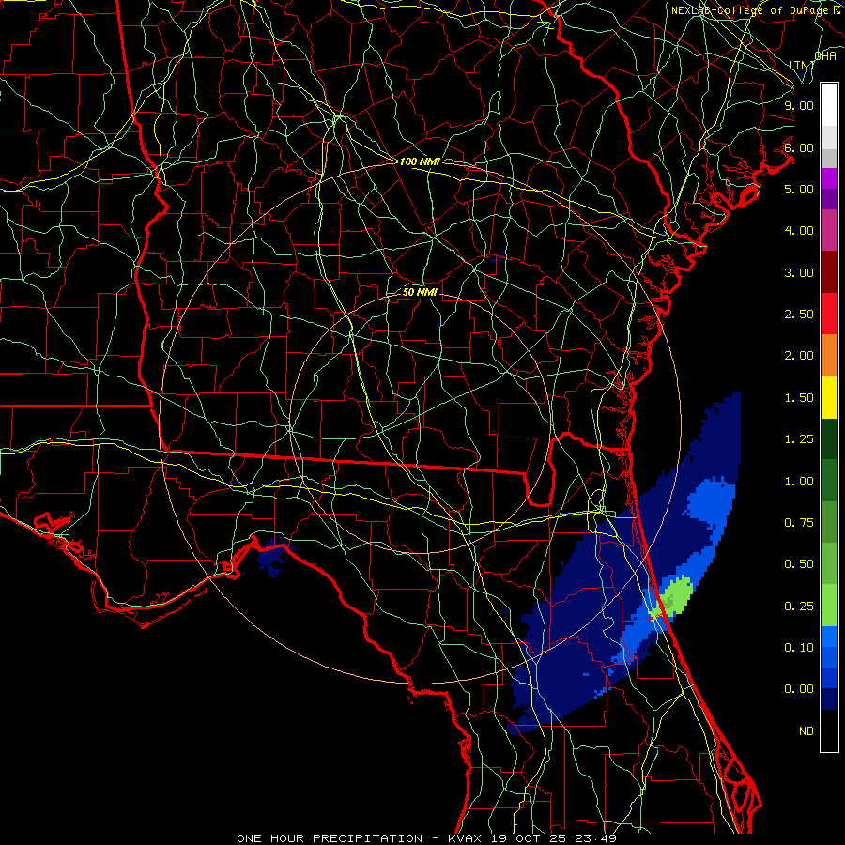Click the 1.50 legend value
Screen dimensions: 845x845
pyautogui.click(x=799, y=398)
